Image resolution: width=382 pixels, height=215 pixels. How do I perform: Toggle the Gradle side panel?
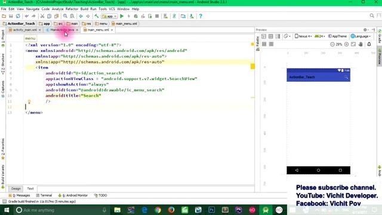tap(380, 36)
